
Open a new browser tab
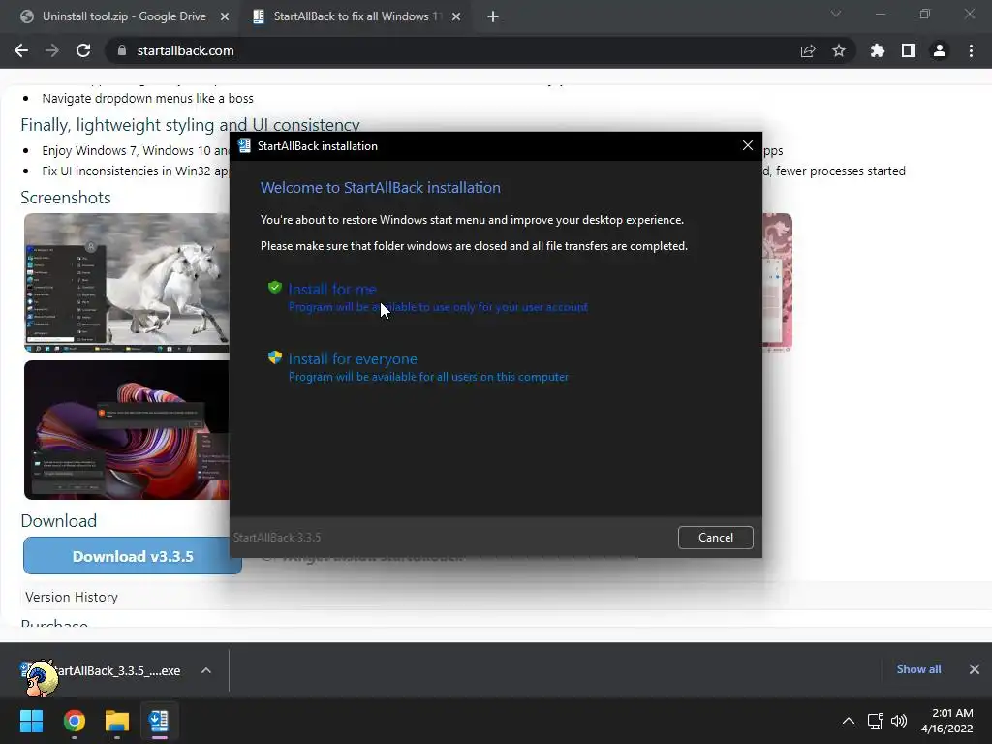pos(493,17)
